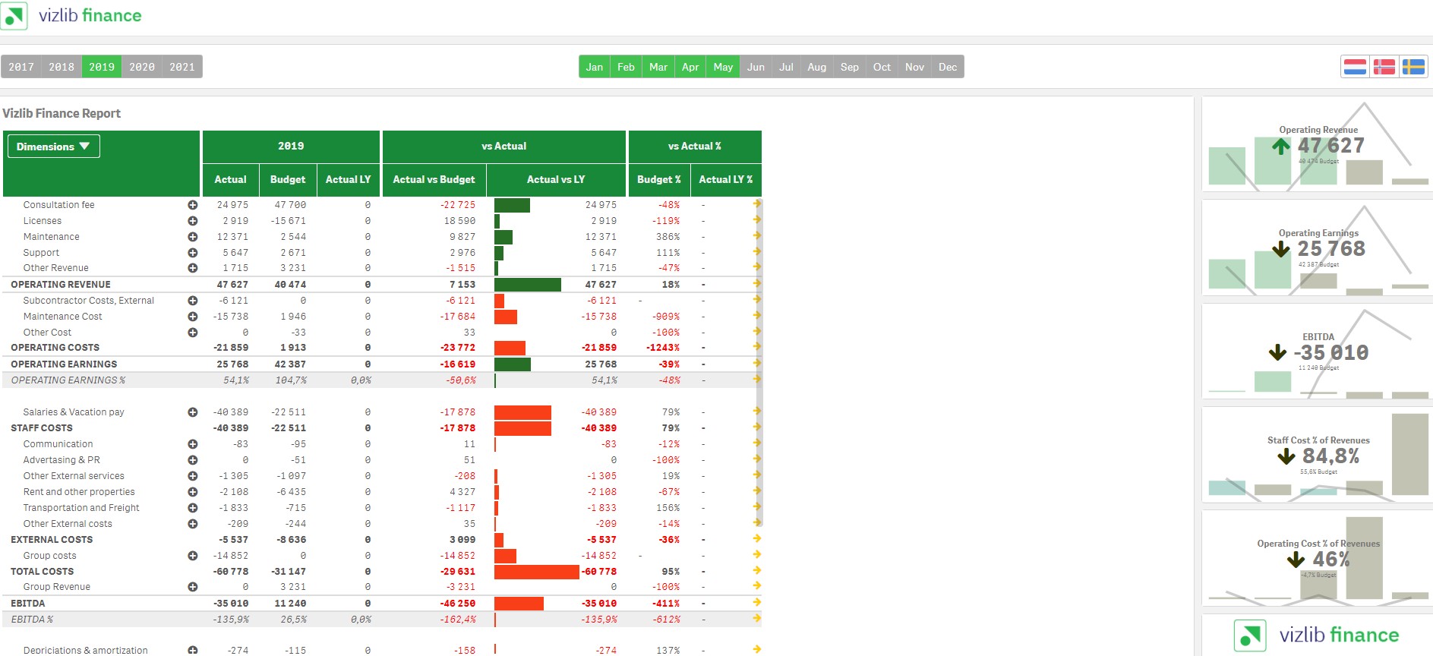
Task: Select the 2017 year tab
Action: 21,67
